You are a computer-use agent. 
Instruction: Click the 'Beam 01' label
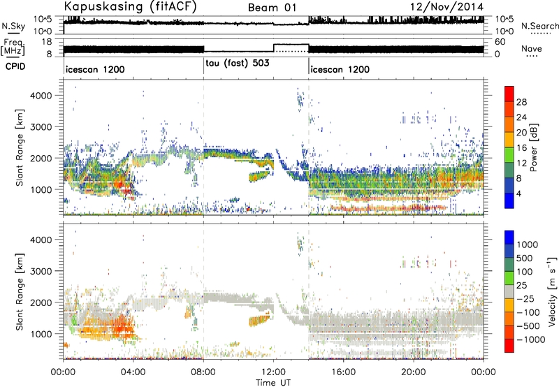coord(272,8)
